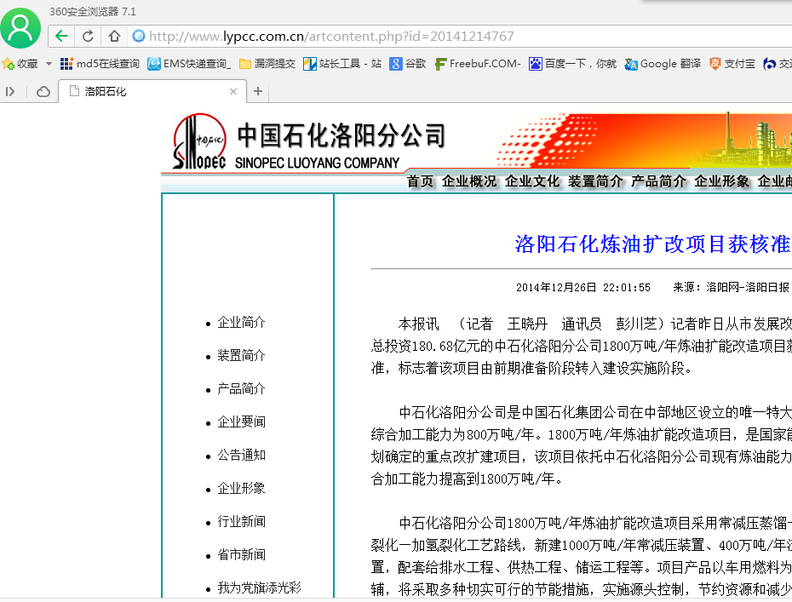The width and height of the screenshot is (792, 602).
Task: Open a new tab with plus button
Action: 258,91
